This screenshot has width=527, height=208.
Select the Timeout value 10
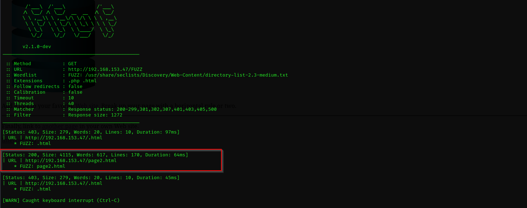click(71, 98)
